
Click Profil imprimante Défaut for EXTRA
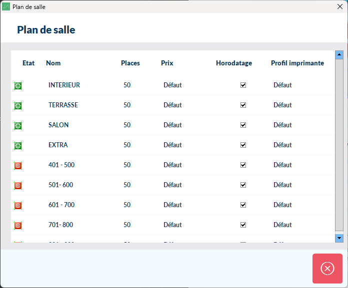282,145
